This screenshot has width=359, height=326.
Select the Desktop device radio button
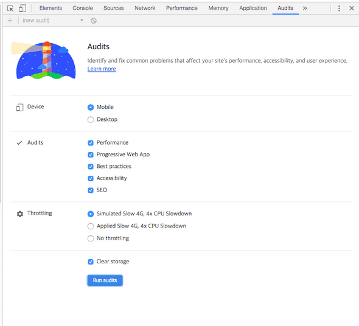(x=91, y=119)
